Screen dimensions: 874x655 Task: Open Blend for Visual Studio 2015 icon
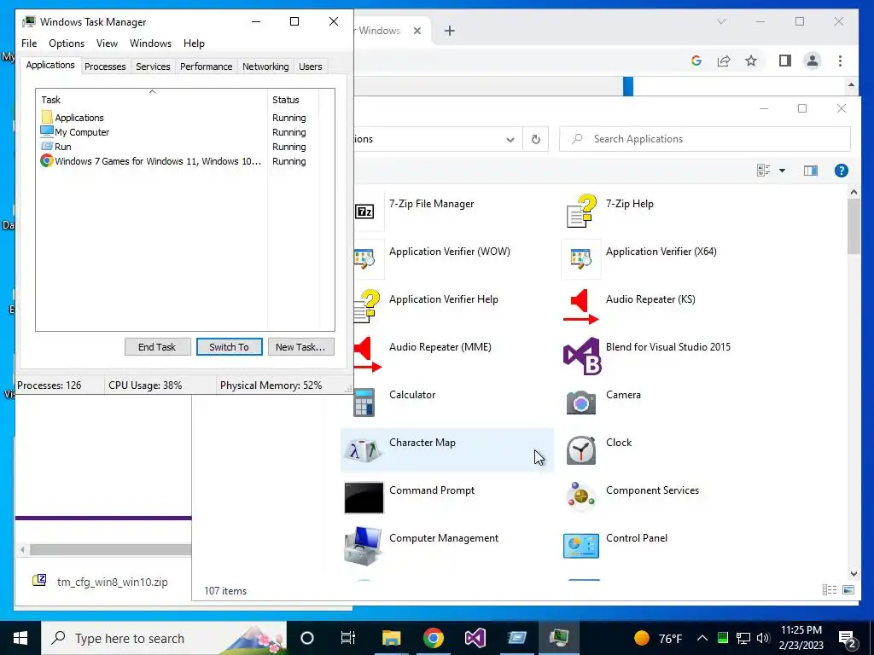tap(581, 356)
